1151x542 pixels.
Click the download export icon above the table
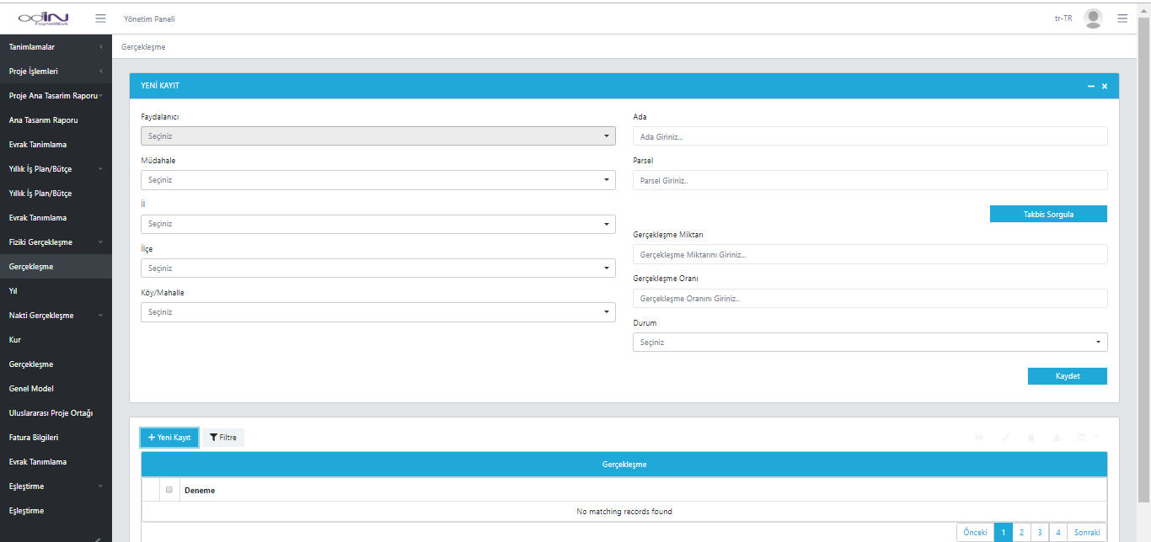pos(1056,437)
